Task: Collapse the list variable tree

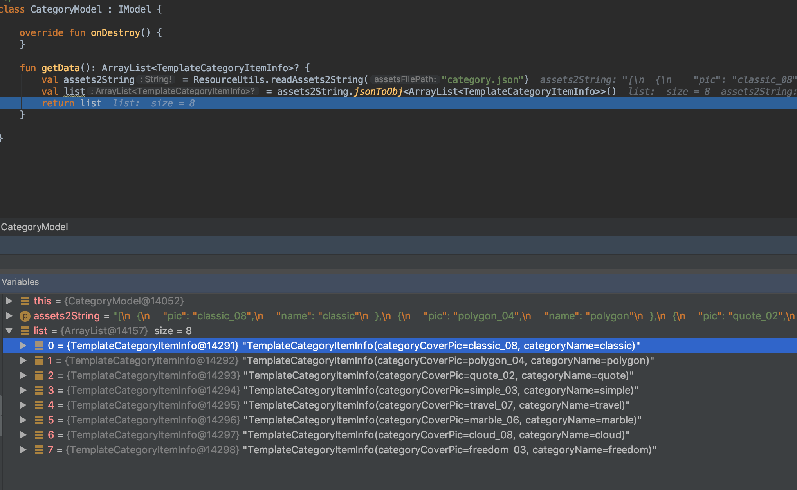Action: (9, 331)
